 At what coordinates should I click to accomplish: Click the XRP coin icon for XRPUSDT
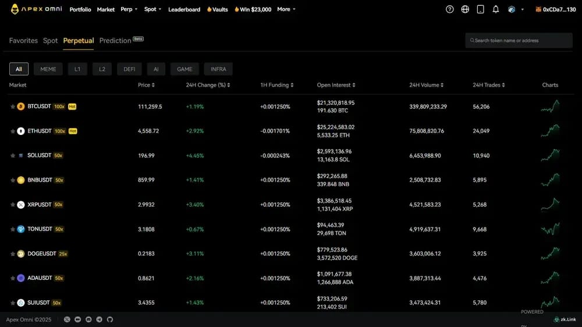pyautogui.click(x=21, y=204)
